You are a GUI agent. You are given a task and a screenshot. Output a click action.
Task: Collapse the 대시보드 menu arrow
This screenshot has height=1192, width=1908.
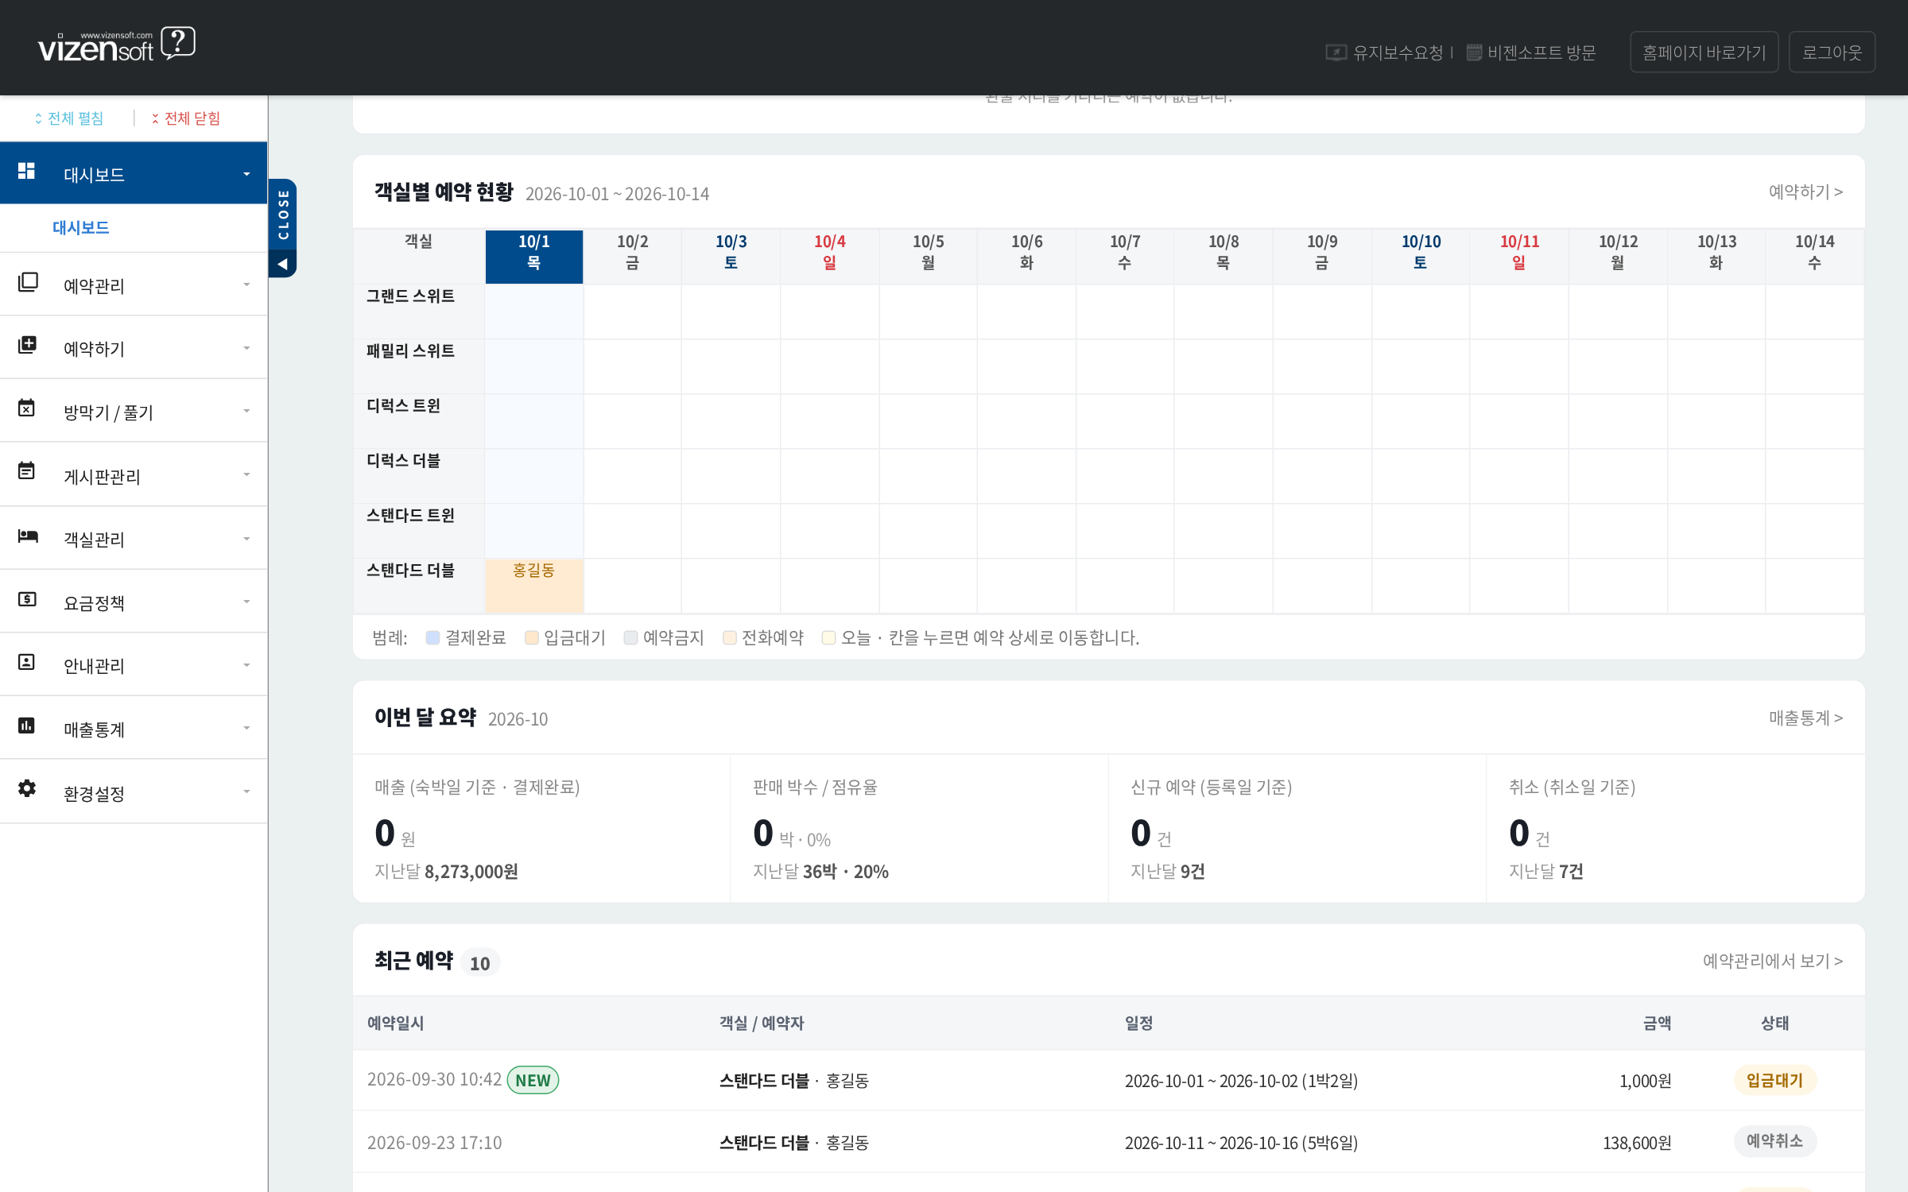pyautogui.click(x=246, y=174)
